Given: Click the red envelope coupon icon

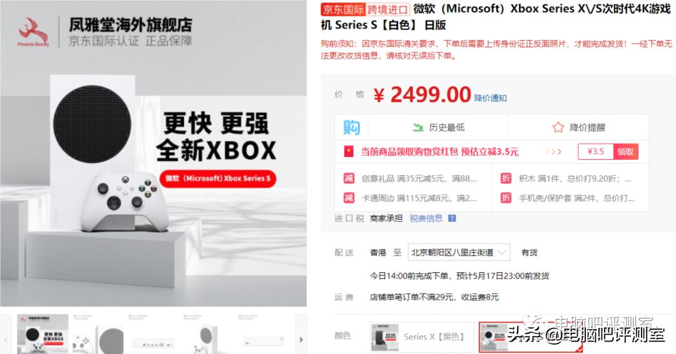Looking at the screenshot, I should 349,152.
